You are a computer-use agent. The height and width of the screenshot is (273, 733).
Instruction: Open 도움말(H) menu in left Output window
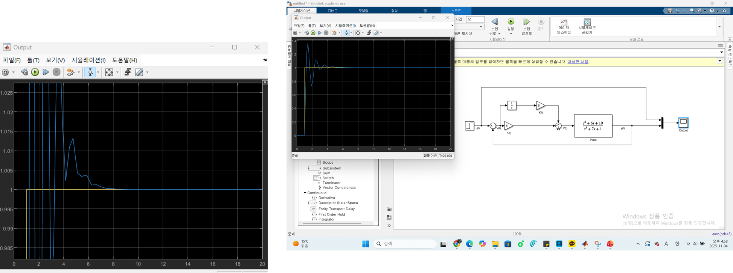(125, 60)
